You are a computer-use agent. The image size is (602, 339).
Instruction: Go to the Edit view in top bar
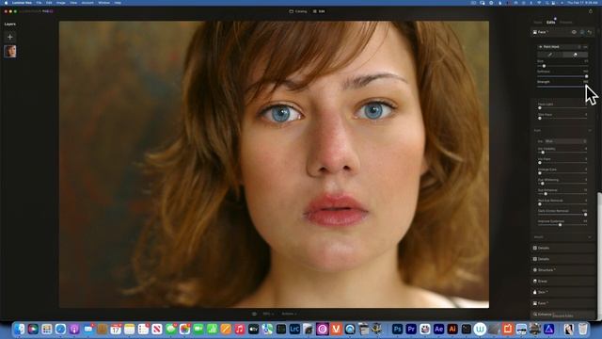coord(319,11)
